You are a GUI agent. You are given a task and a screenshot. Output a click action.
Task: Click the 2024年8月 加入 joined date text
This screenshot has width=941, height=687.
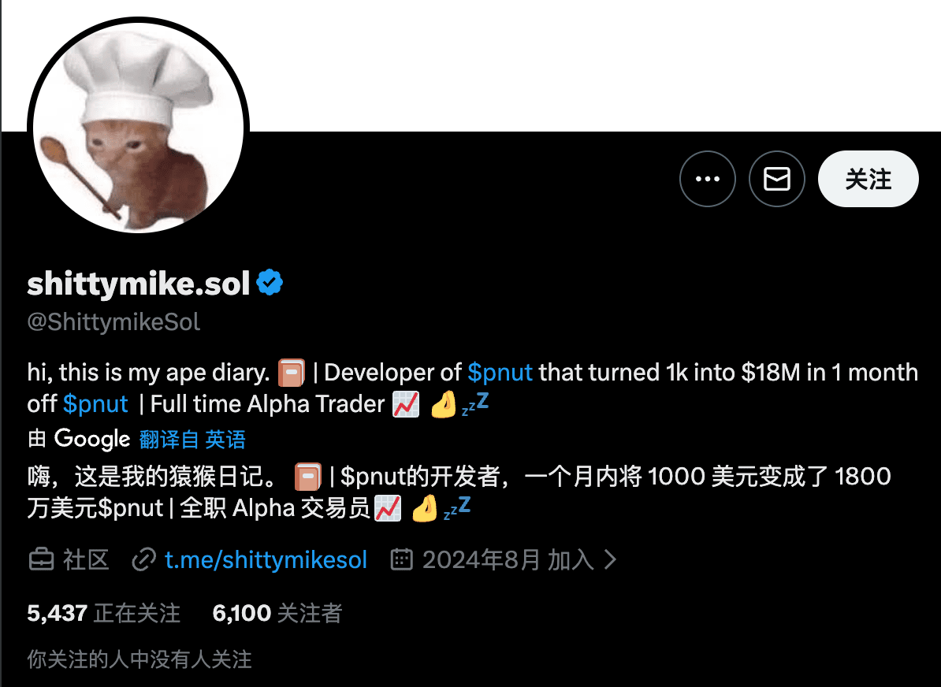point(508,560)
